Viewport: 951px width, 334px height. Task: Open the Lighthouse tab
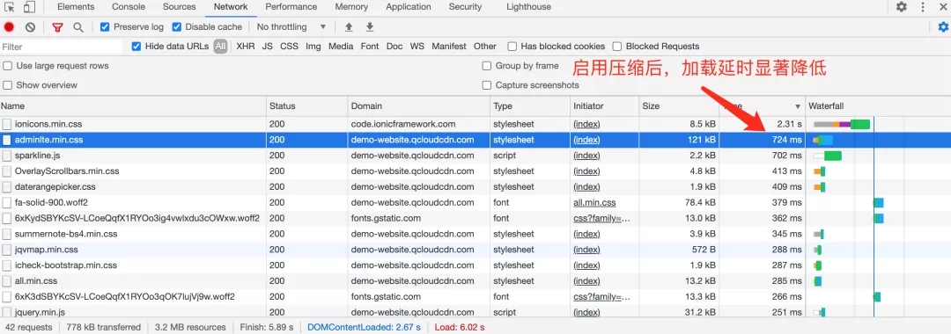click(x=529, y=7)
